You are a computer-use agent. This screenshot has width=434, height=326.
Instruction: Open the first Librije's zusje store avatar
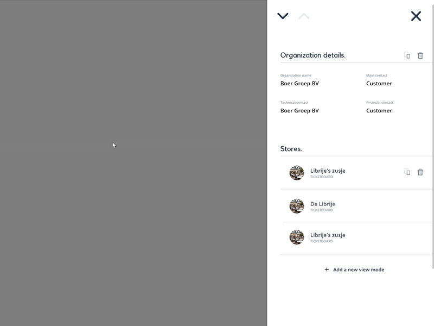pos(297,173)
